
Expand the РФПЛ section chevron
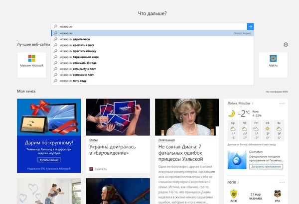click(238, 183)
